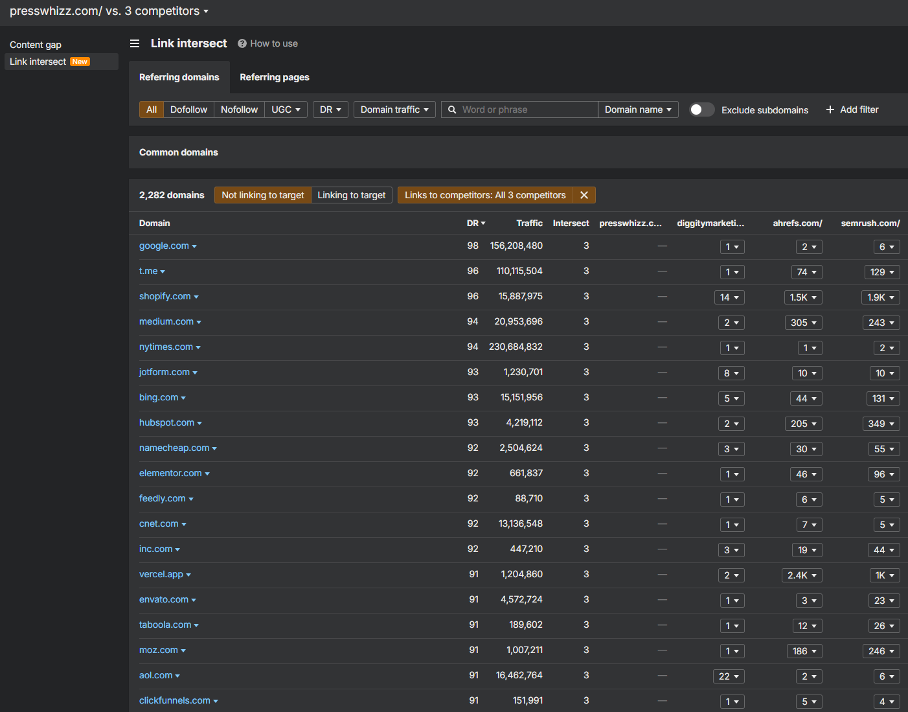
Task: Open the nytimes.com domain link
Action: (166, 347)
